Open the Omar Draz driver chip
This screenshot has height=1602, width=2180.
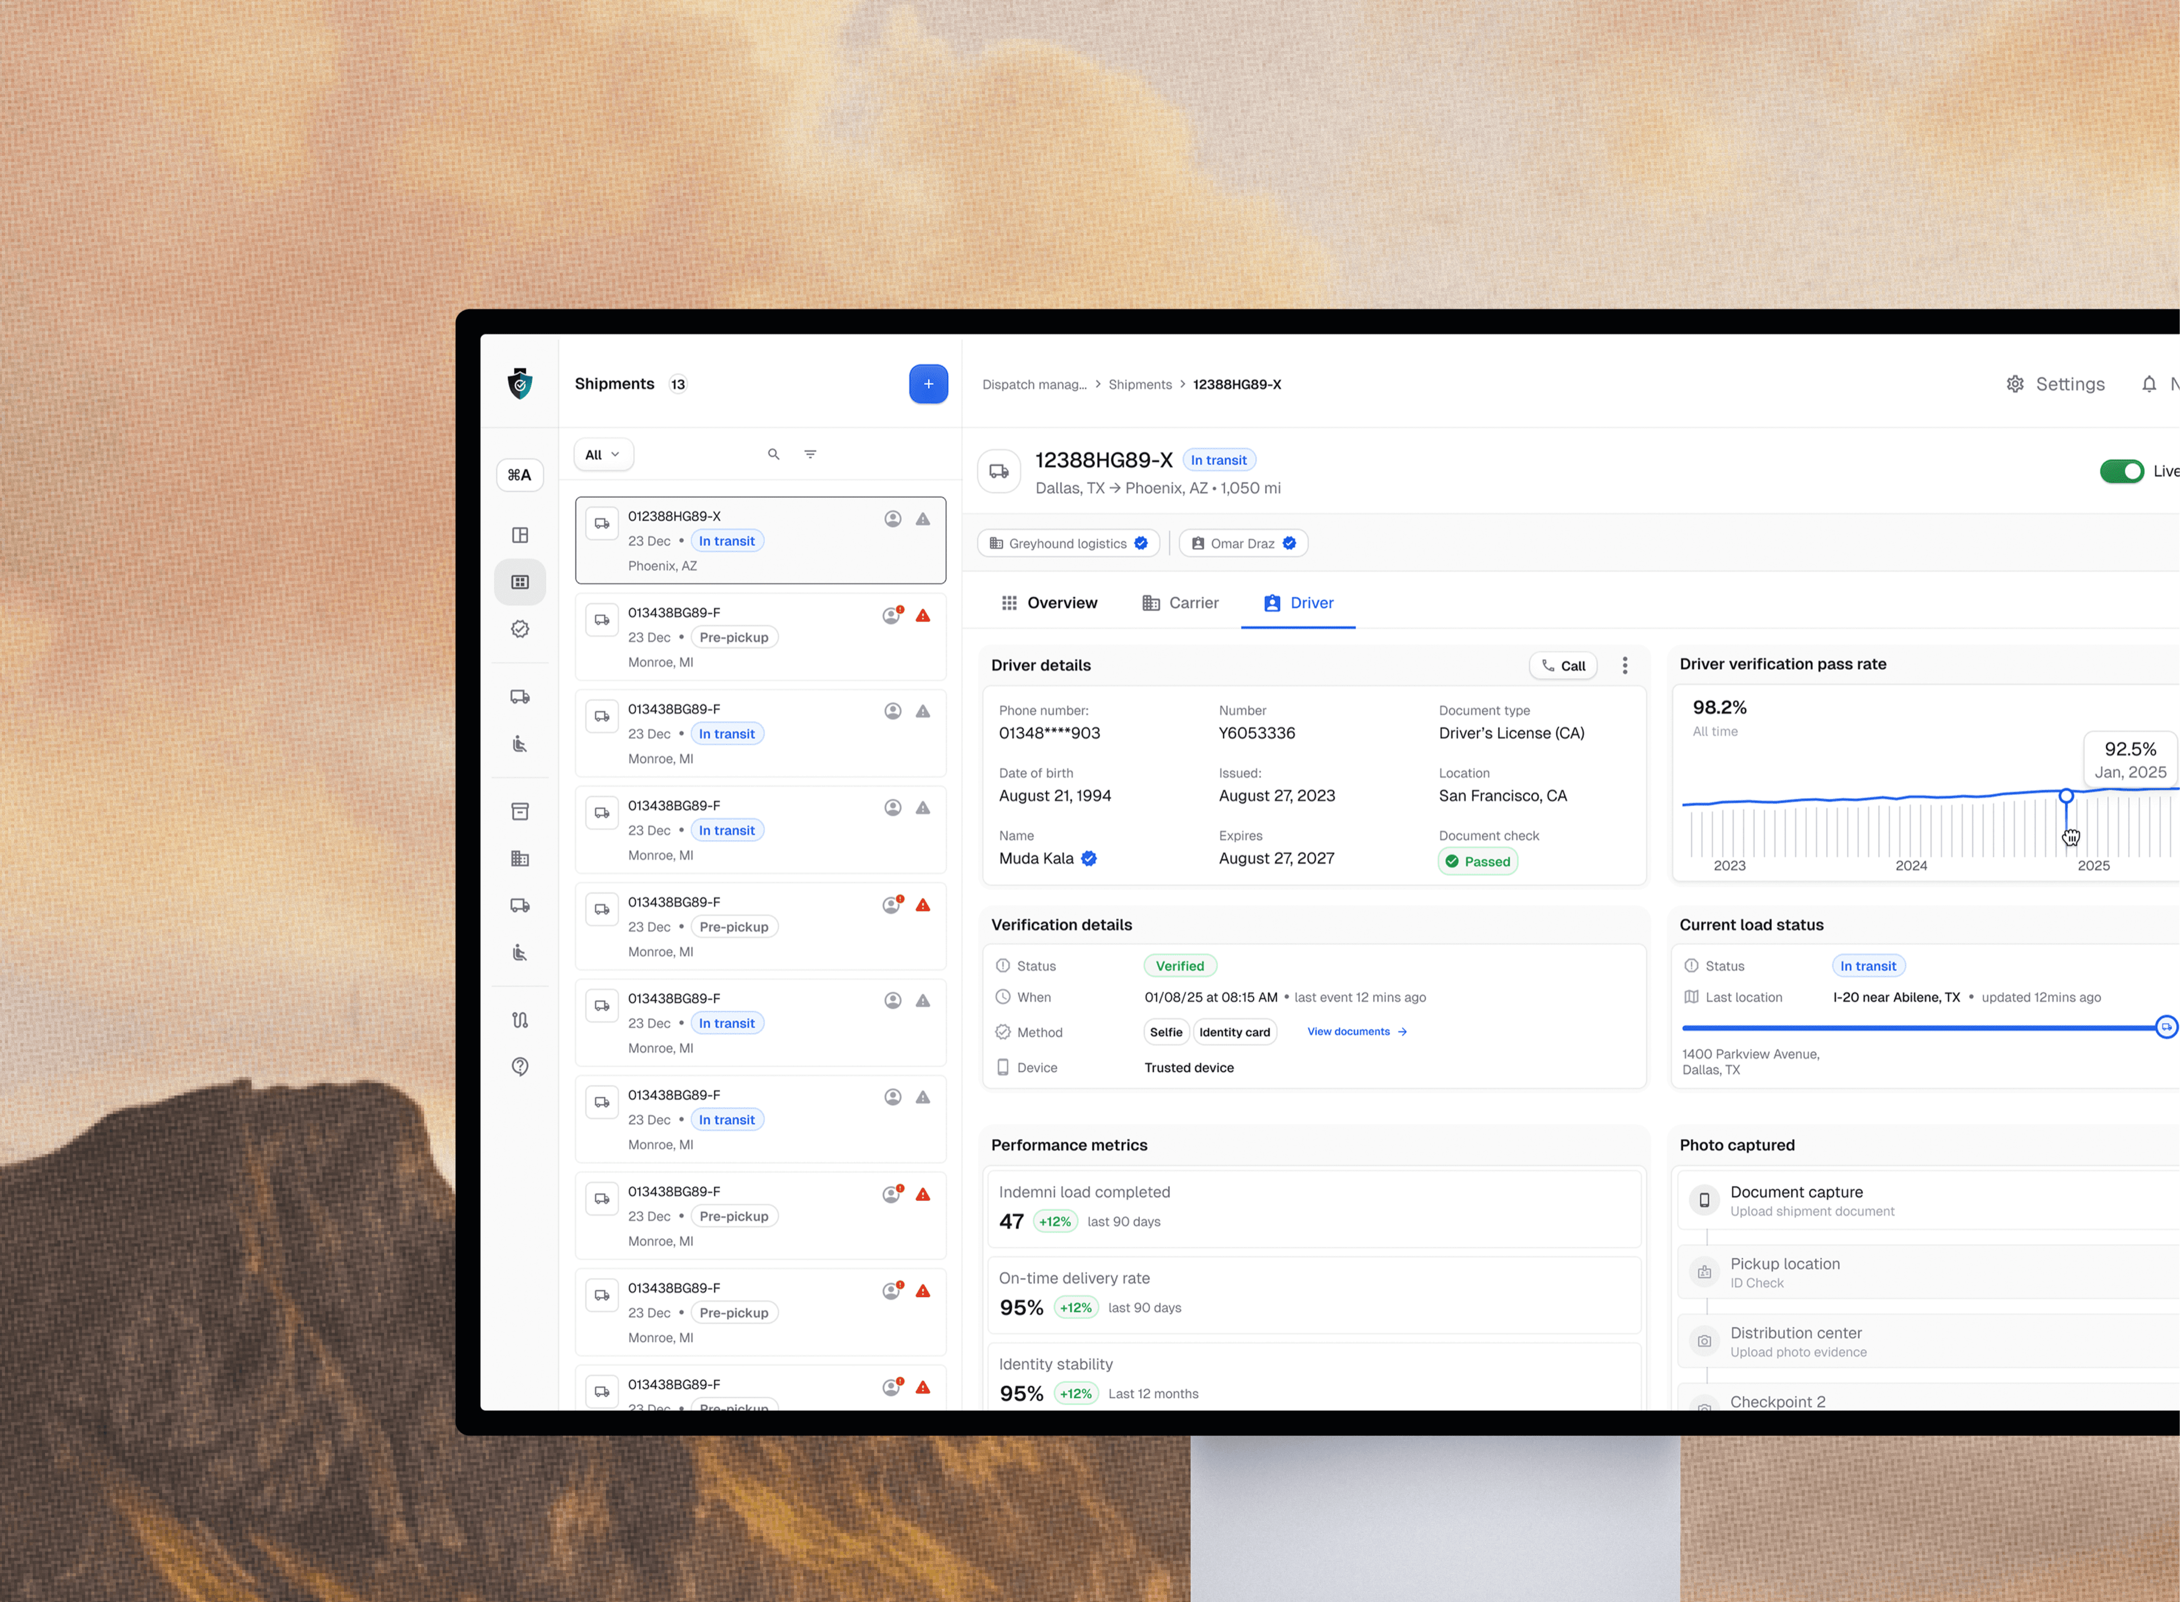pyautogui.click(x=1243, y=543)
